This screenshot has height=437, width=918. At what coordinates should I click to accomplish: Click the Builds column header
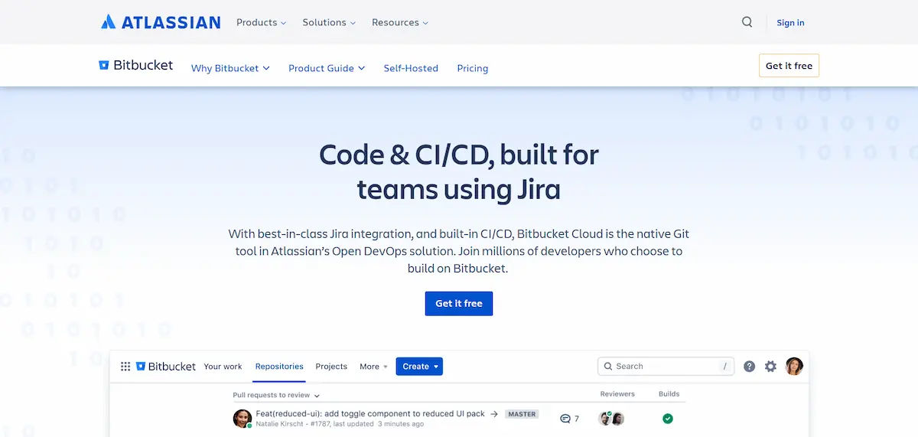point(669,394)
